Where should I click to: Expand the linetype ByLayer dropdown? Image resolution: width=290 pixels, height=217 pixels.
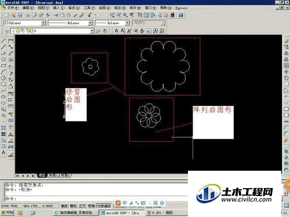(90, 23)
